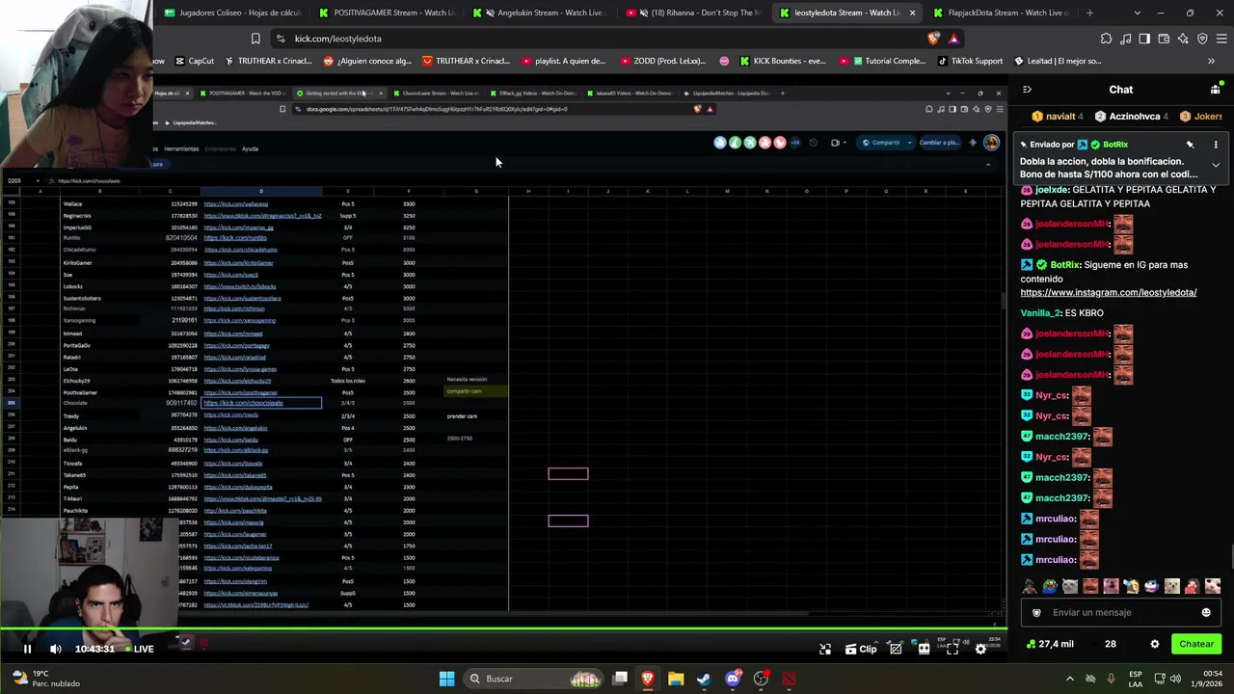Screen dimensions: 1234x694
Task: Toggle the browser sidebar panel
Action: (x=1144, y=39)
